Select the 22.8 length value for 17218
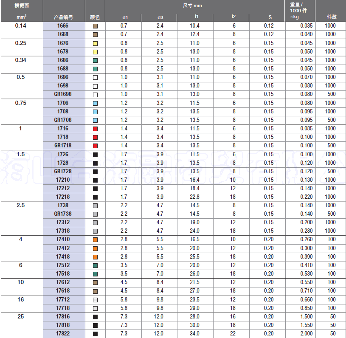This screenshot has height=338, width=346. pos(195,197)
